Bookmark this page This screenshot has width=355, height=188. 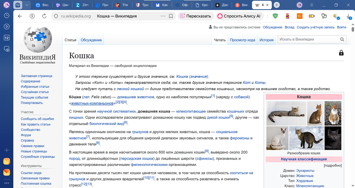click(171, 16)
